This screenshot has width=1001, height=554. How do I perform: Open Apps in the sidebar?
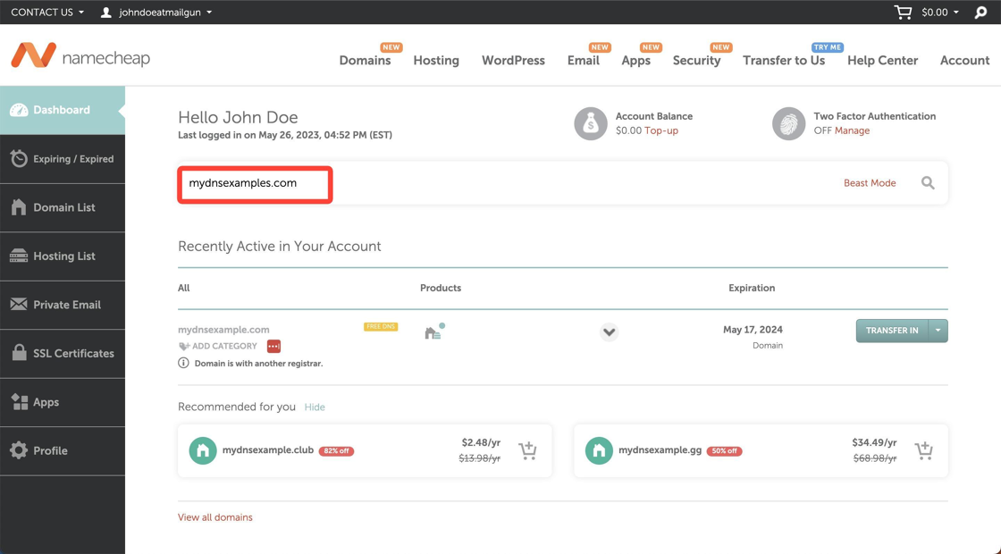(x=63, y=402)
